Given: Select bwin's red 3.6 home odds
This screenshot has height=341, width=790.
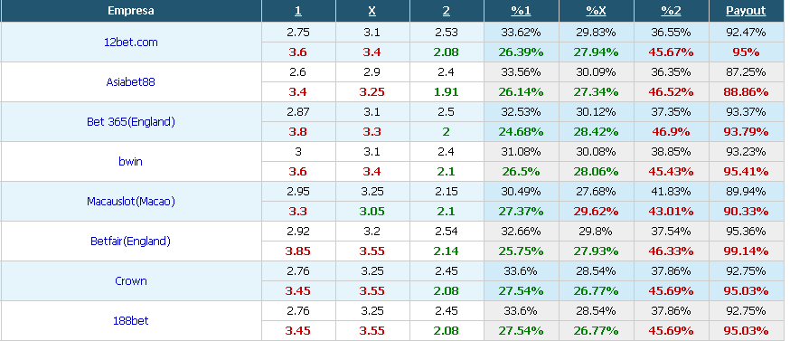Looking at the screenshot, I should pyautogui.click(x=297, y=172).
